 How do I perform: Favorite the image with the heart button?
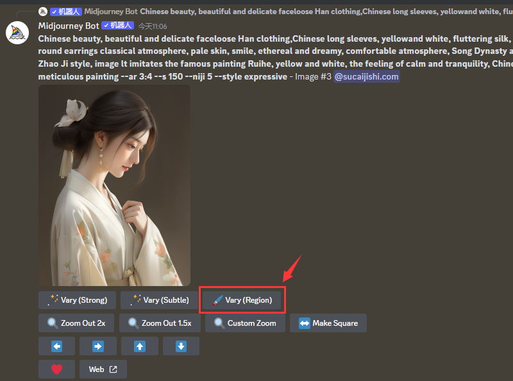(56, 369)
